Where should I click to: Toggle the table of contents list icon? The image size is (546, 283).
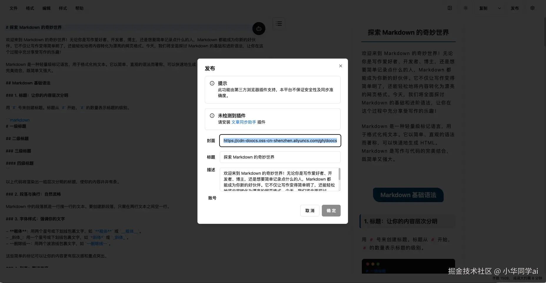click(x=279, y=24)
